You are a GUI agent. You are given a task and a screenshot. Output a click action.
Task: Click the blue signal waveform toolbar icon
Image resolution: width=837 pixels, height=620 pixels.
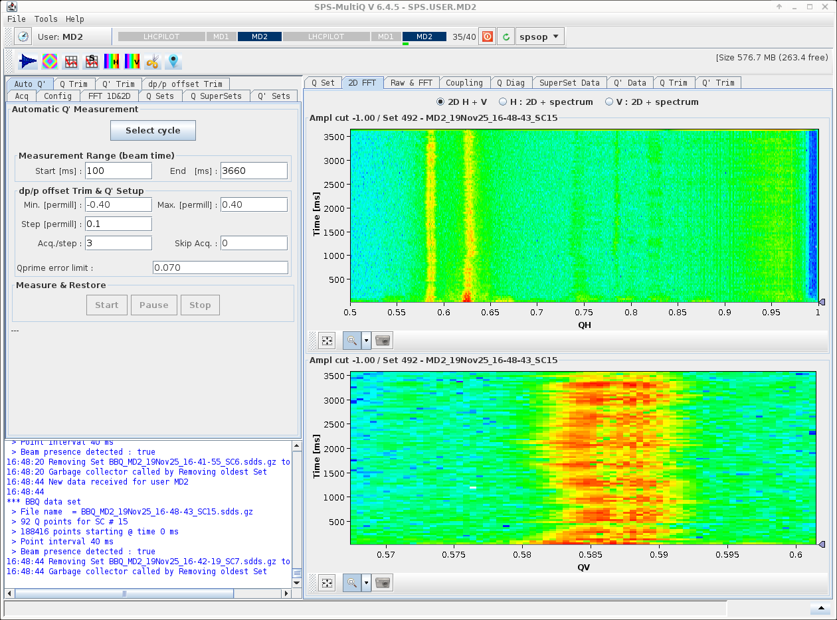coord(28,61)
